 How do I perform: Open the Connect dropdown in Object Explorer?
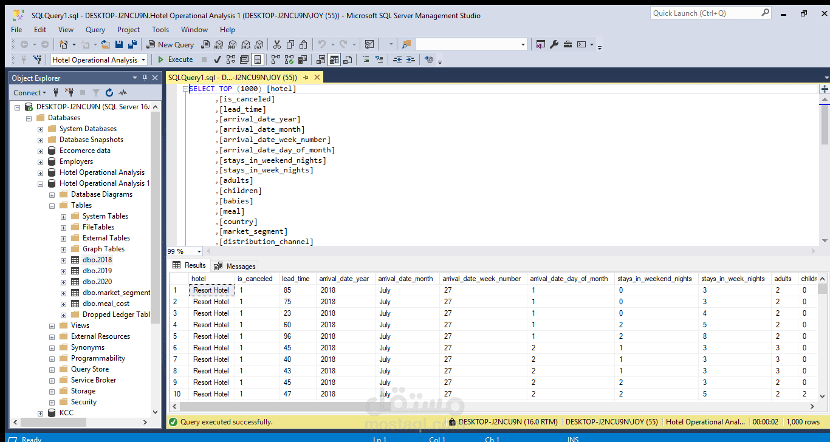tap(30, 92)
